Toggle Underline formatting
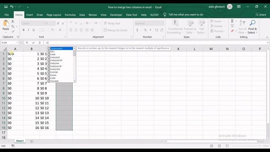270x152 pixels. pyautogui.click(x=34, y=30)
